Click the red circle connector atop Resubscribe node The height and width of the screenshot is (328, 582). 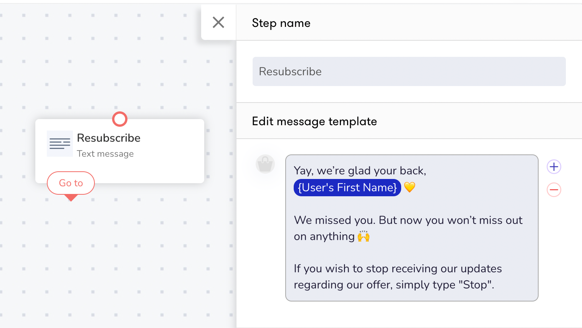[x=120, y=119]
